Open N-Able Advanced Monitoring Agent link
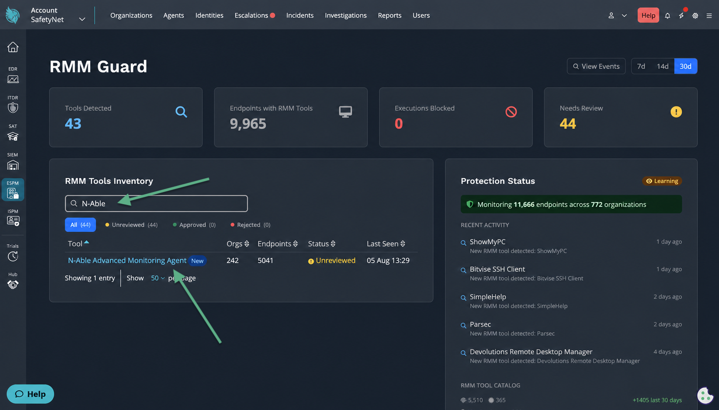The width and height of the screenshot is (719, 410). [127, 260]
